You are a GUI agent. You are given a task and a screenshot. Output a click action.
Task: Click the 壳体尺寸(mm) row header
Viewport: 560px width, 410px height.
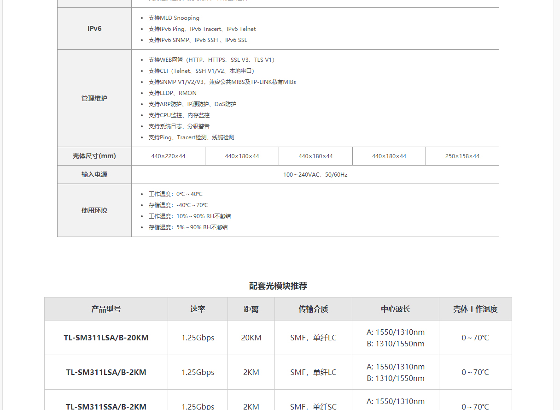point(94,156)
